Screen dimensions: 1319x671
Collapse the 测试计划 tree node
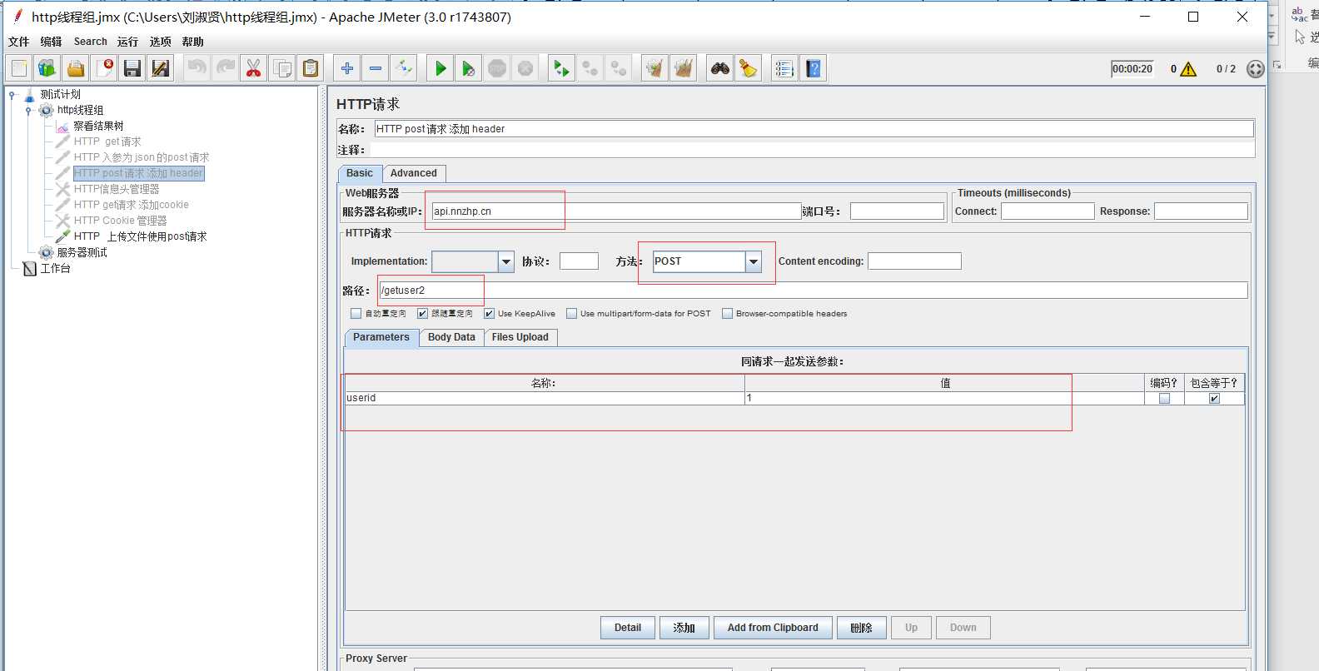12,95
